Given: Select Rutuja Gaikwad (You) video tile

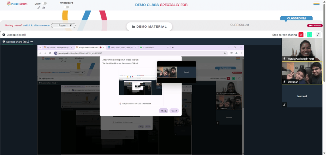Looking at the screenshot, I should click(x=302, y=50).
